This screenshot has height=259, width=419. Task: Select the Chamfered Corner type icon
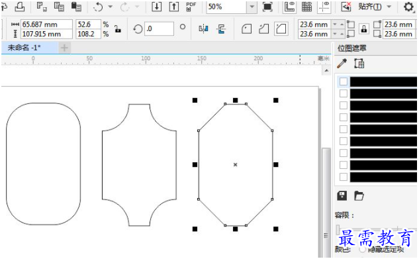(x=281, y=28)
